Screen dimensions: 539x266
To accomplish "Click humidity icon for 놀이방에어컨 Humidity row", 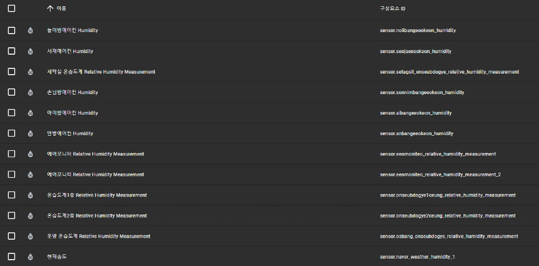I will (31, 30).
